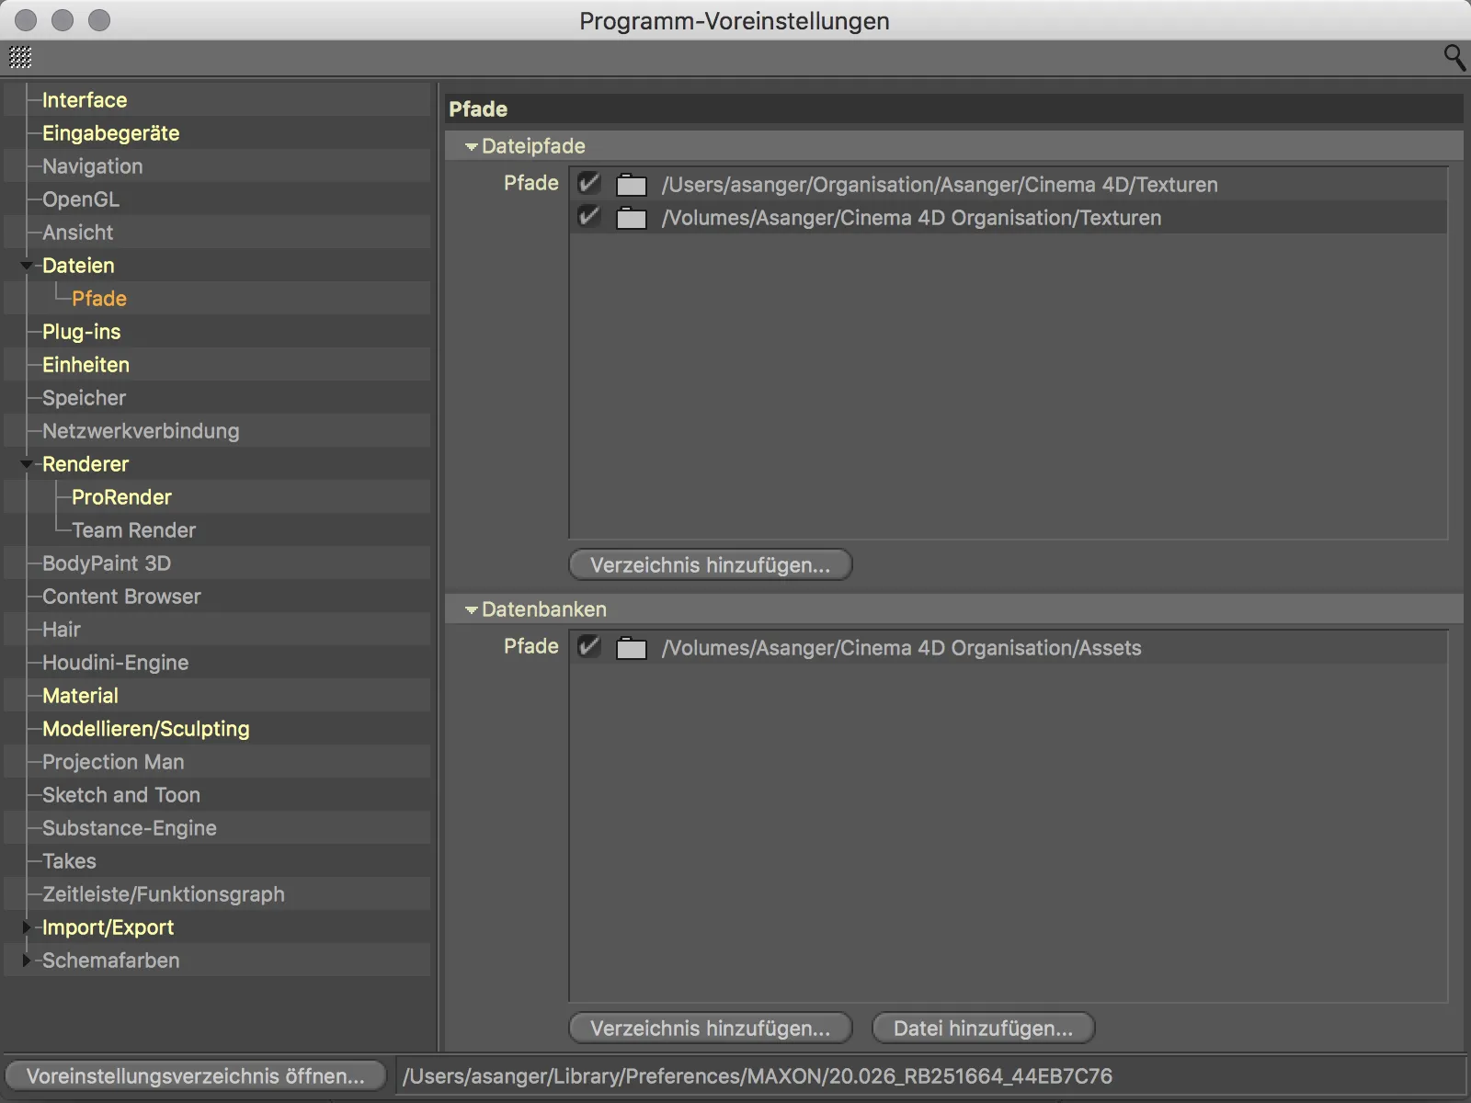This screenshot has height=1103, width=1471.
Task: Expand the Schemafarben tree node
Action: coord(27,961)
